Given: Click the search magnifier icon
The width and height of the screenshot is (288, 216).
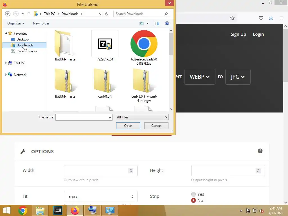Looking at the screenshot, I should (x=166, y=14).
